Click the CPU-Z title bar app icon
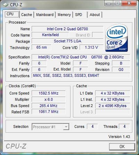Viewport: 139px width, 155px height. point(6,5)
